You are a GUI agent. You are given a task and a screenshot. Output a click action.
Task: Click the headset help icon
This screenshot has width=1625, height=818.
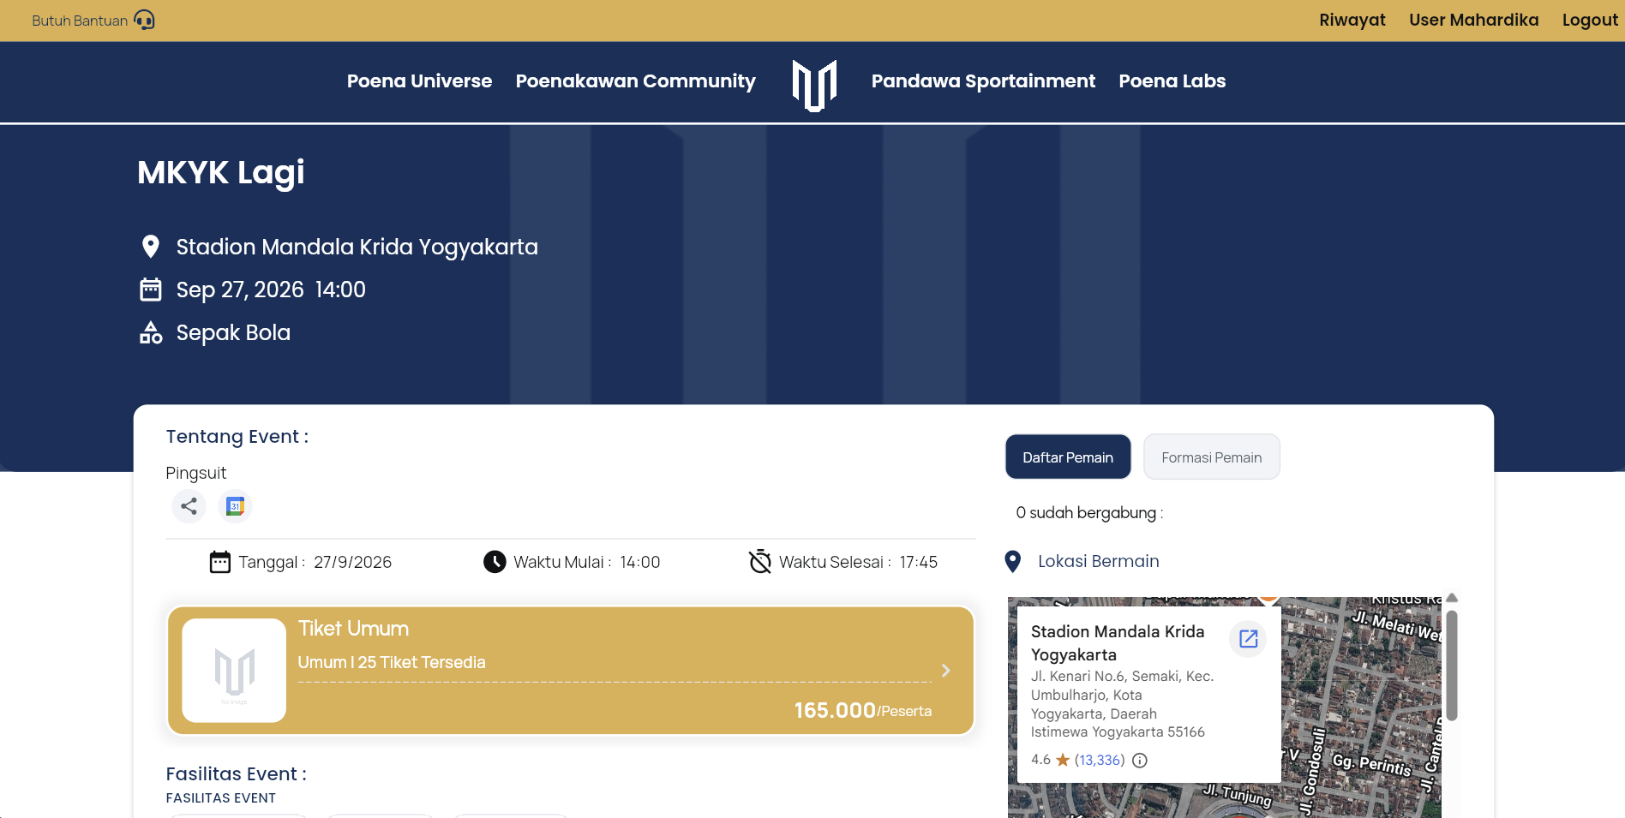point(145,20)
